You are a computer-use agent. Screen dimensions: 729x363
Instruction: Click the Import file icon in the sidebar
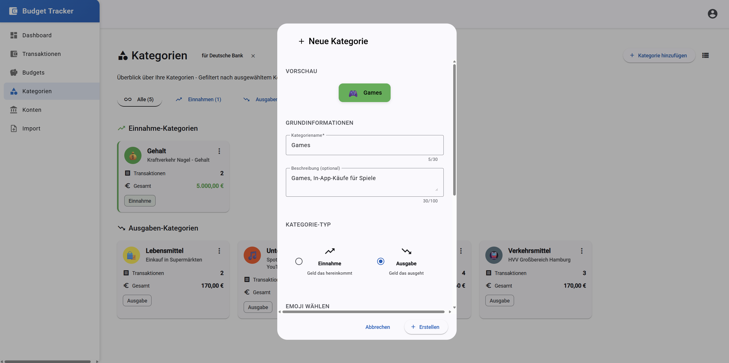[14, 128]
